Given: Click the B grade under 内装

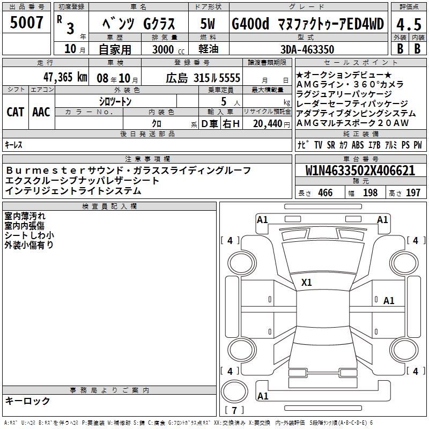Looking at the screenshot, I should 417,49.
